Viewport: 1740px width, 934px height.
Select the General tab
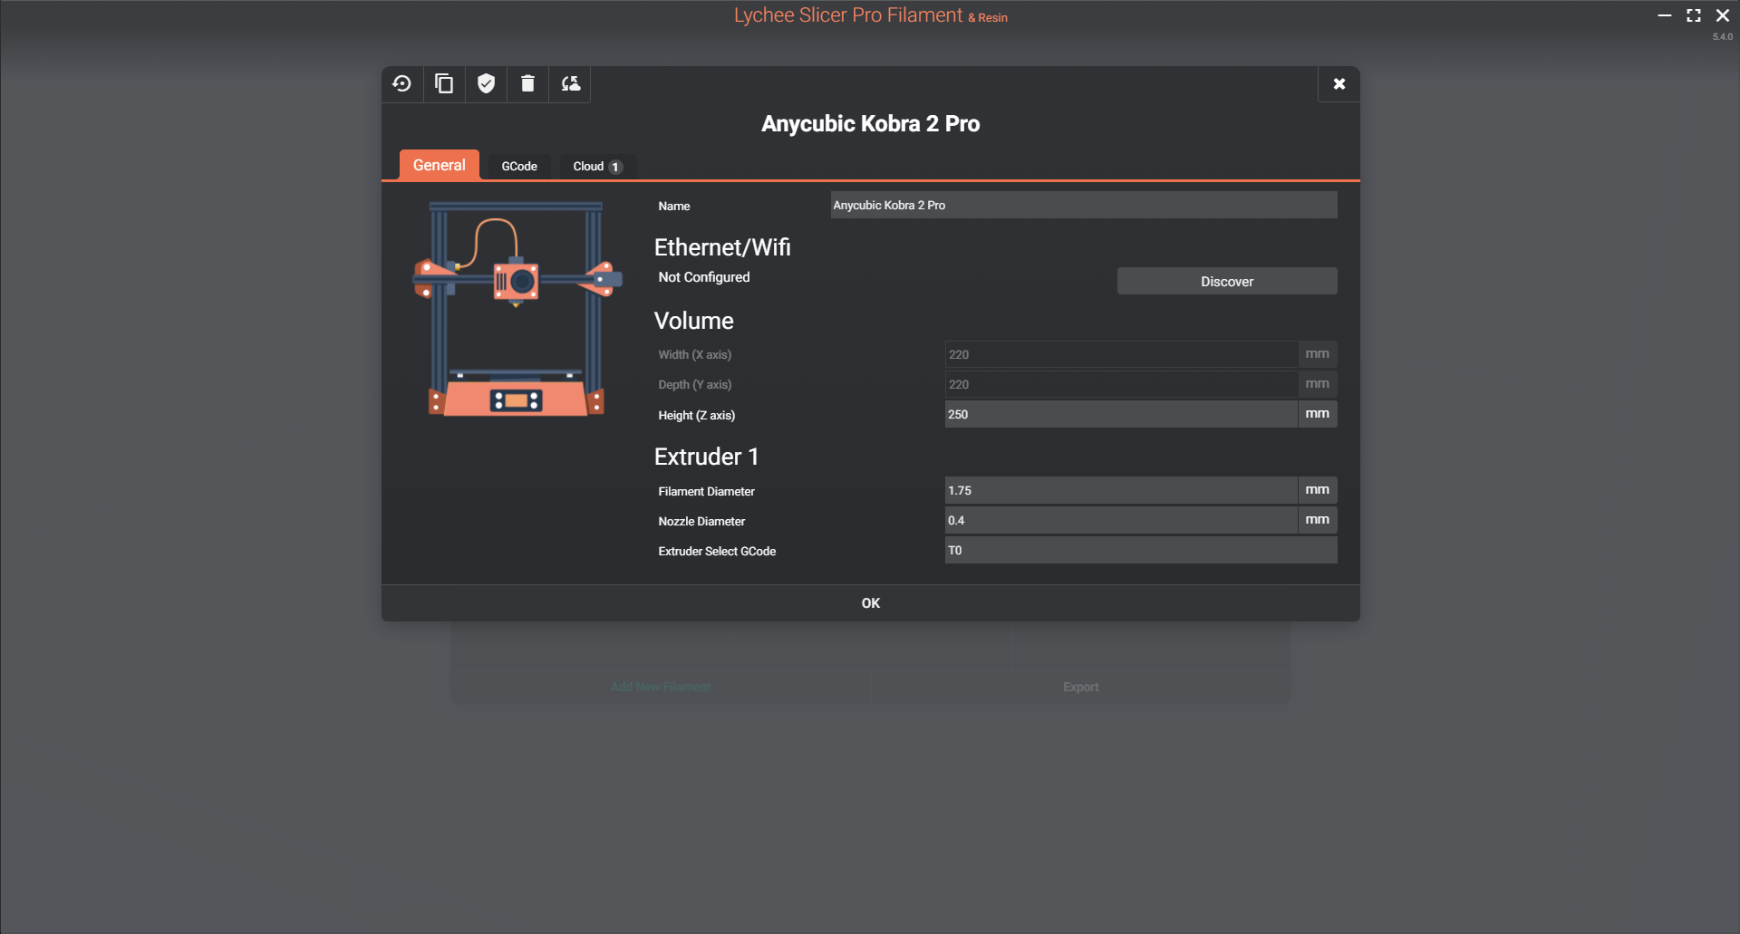[x=439, y=165]
